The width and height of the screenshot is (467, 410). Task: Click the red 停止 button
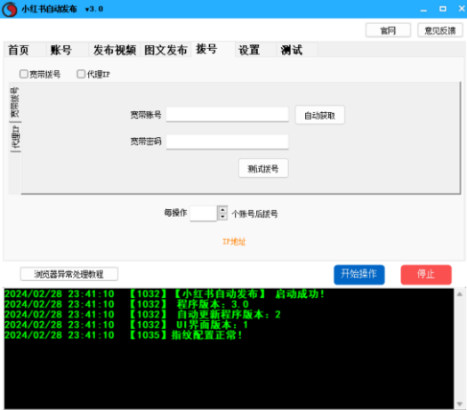click(x=426, y=275)
